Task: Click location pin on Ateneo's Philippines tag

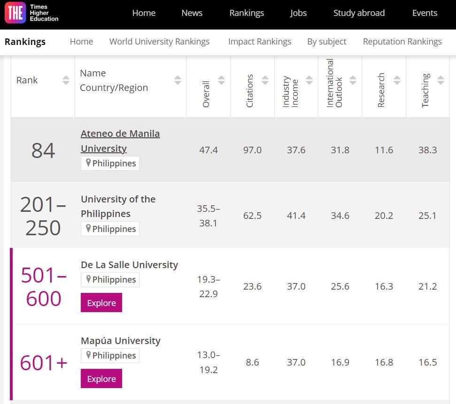Action: tap(88, 163)
